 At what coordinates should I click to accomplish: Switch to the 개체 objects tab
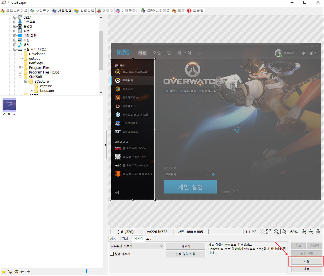coord(125,239)
